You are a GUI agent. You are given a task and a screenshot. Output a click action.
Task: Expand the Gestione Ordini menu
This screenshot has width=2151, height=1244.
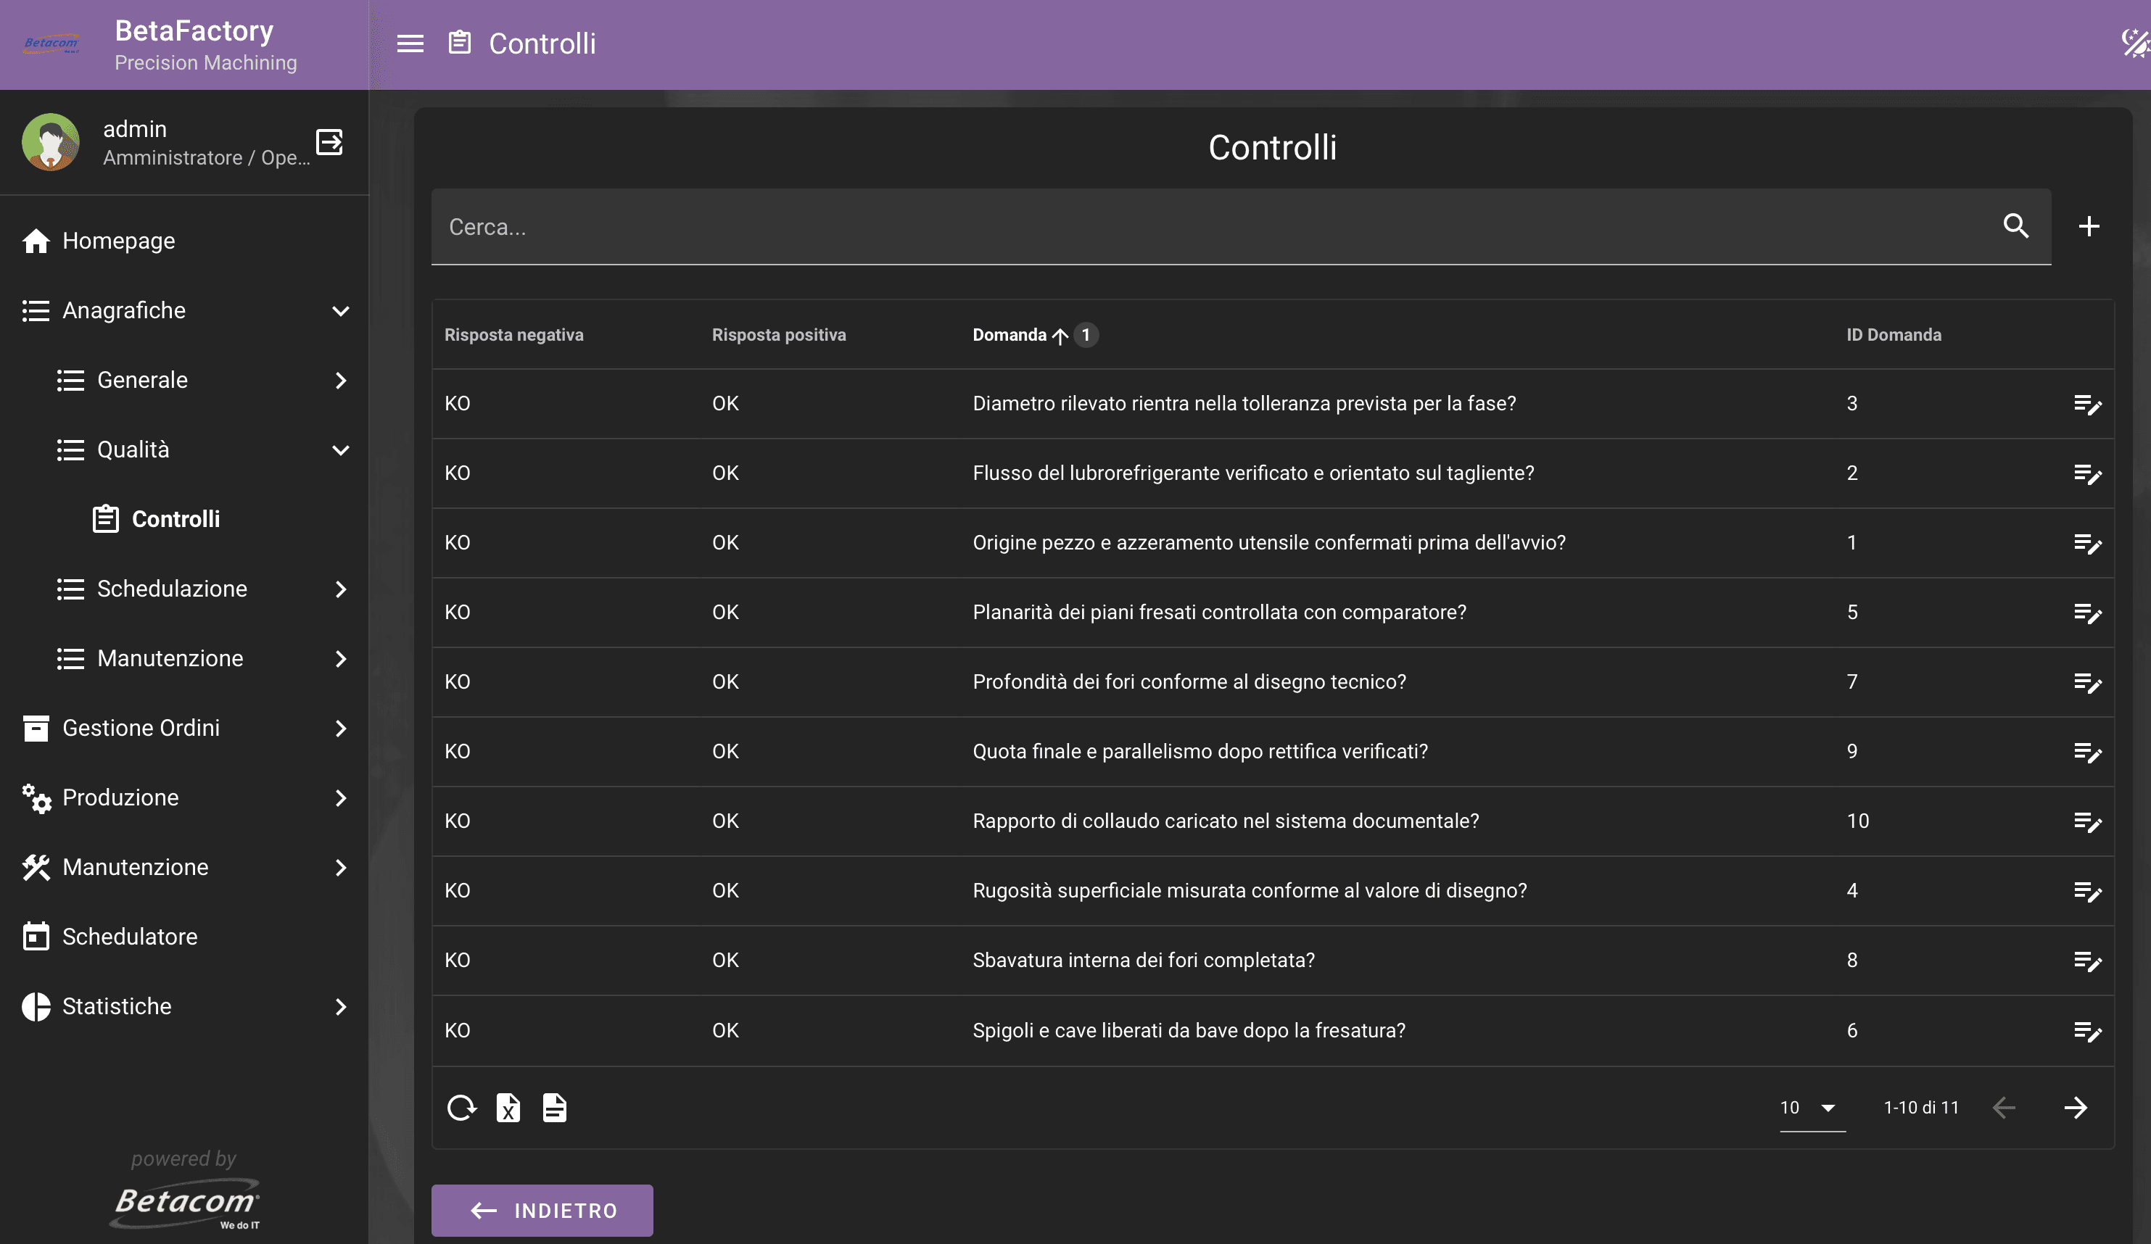coord(339,728)
